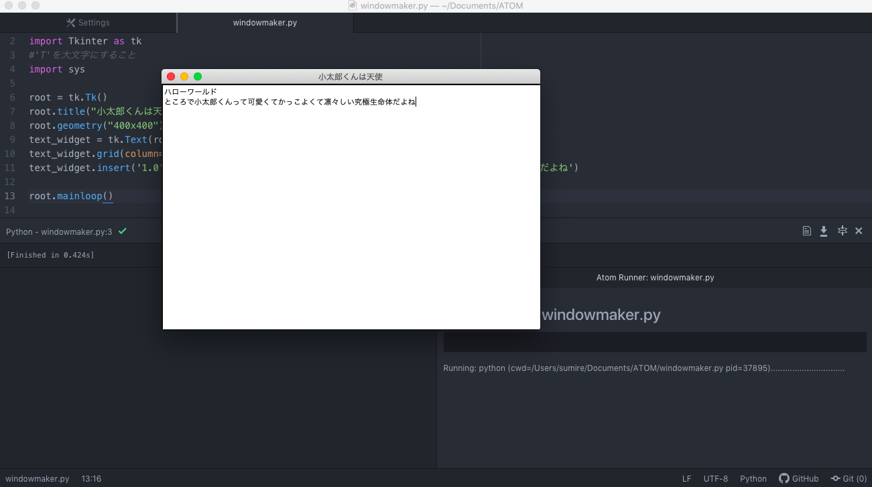Click the Tk window green zoom button
Image resolution: width=872 pixels, height=487 pixels.
point(198,76)
